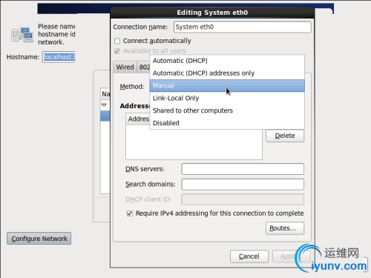Select Manual method option
This screenshot has width=371, height=278.
click(227, 86)
